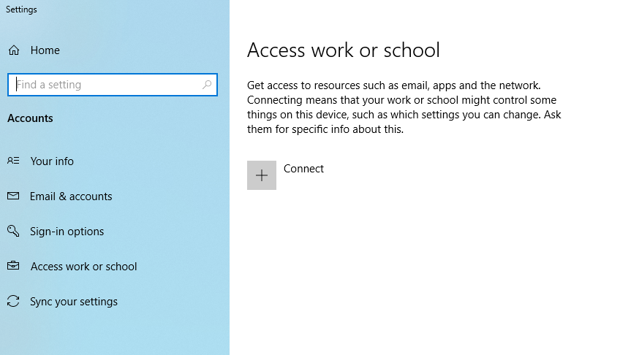Go to the Home settings page

45,50
